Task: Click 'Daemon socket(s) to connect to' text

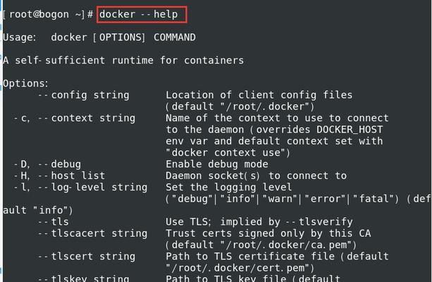Action: pyautogui.click(x=257, y=176)
